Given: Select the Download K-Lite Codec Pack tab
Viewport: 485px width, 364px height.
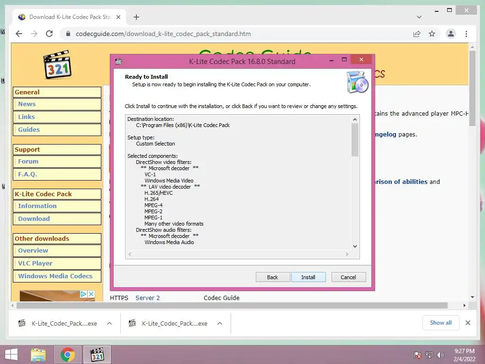Looking at the screenshot, I should click(x=69, y=17).
